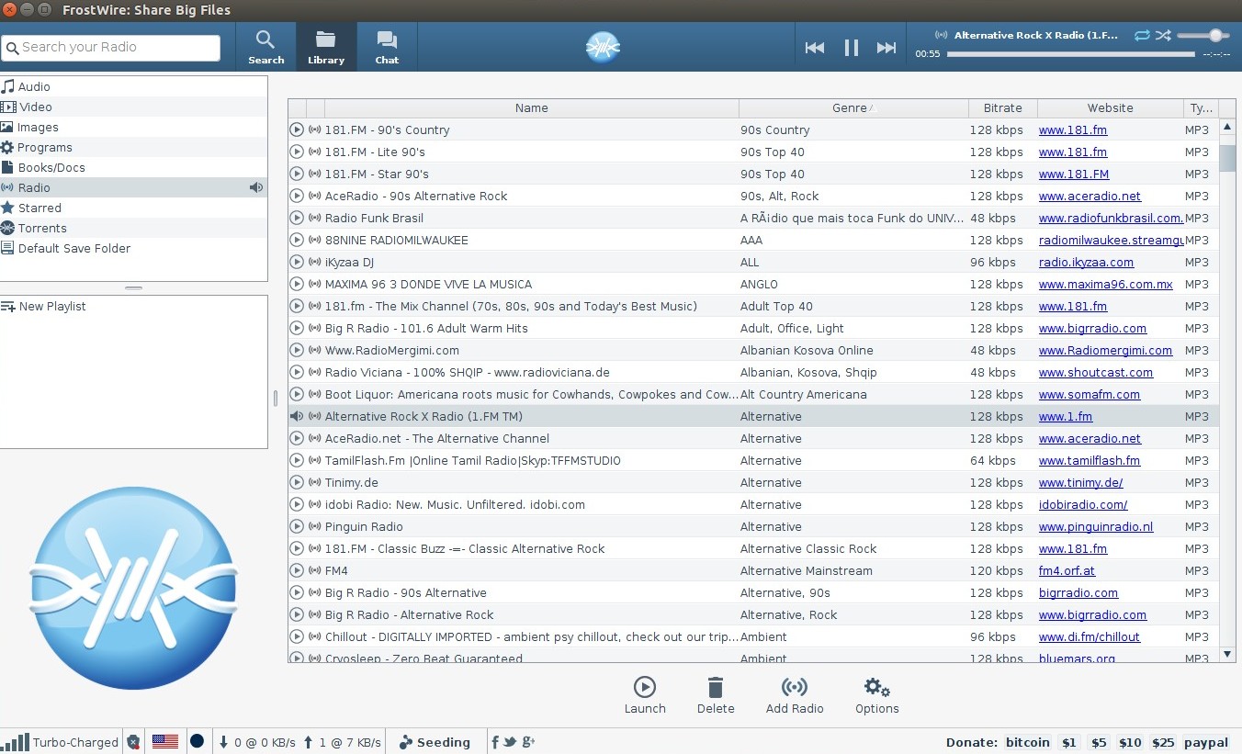Click the US flag icon in status bar
This screenshot has width=1242, height=754.
[165, 741]
